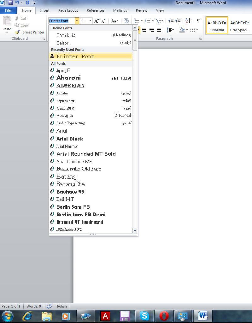
Task: Open Customize Quick Access Toolbar arrow
Action: tap(35, 3)
